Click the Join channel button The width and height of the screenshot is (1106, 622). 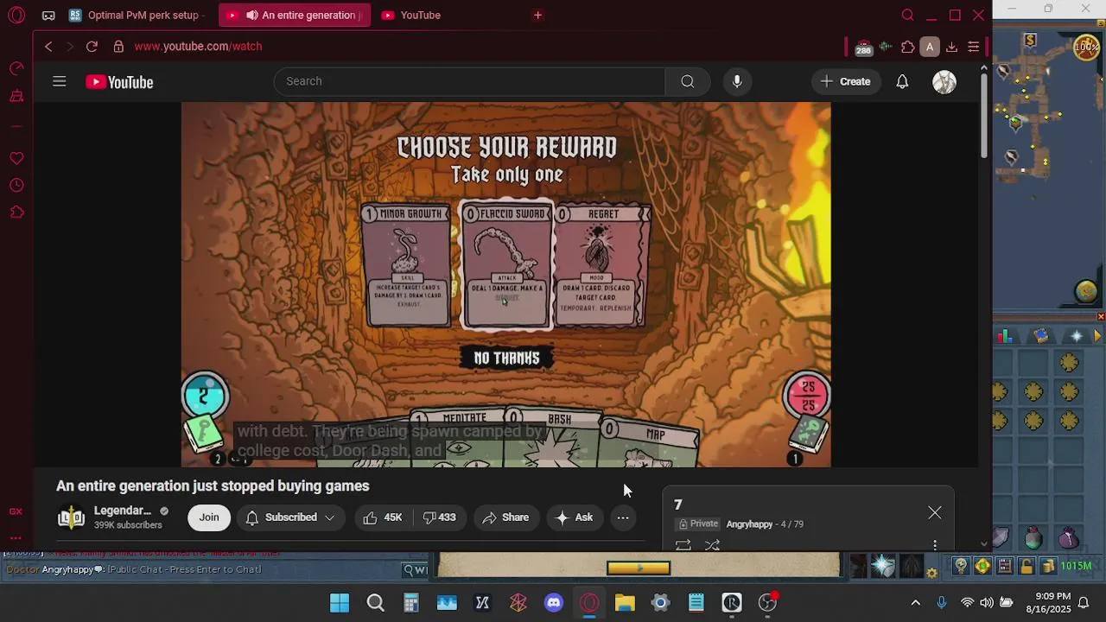pyautogui.click(x=209, y=517)
